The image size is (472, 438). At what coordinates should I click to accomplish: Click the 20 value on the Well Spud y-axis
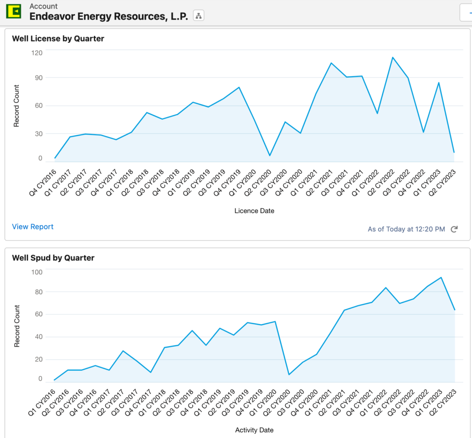coord(39,360)
